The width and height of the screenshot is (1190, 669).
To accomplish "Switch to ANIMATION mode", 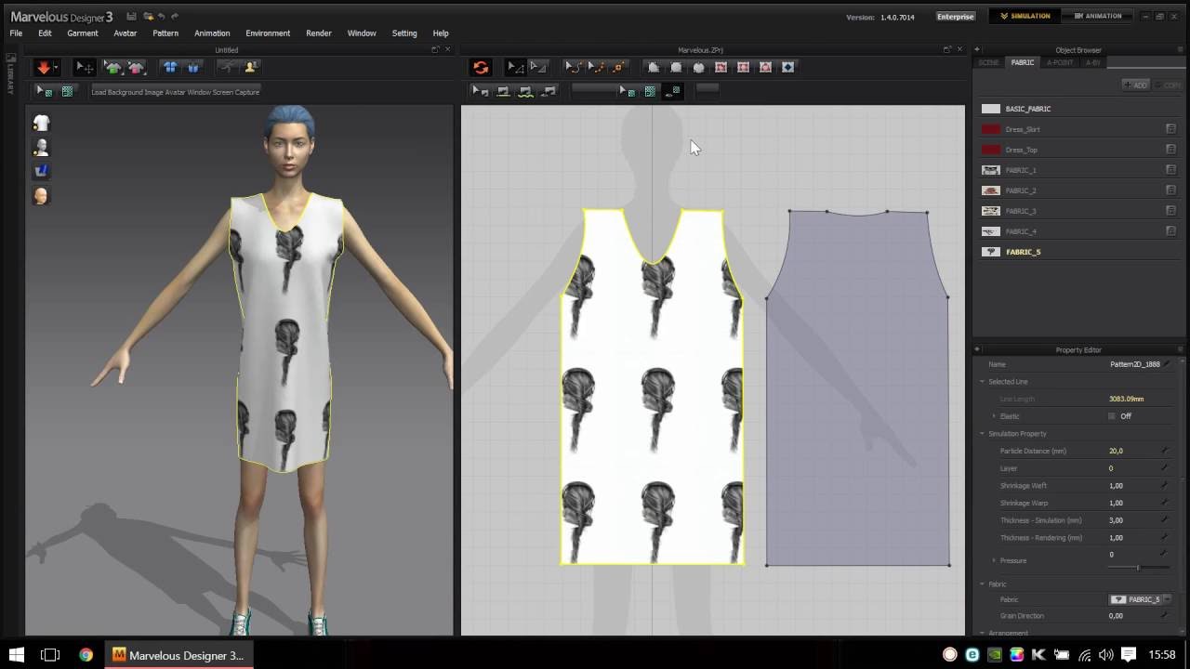I will coord(1098,16).
